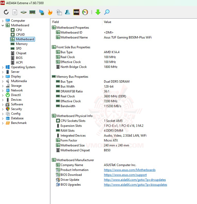This screenshot has height=204, width=197.
Task: Expand the Storage tree node
Action: [x=3, y=86]
